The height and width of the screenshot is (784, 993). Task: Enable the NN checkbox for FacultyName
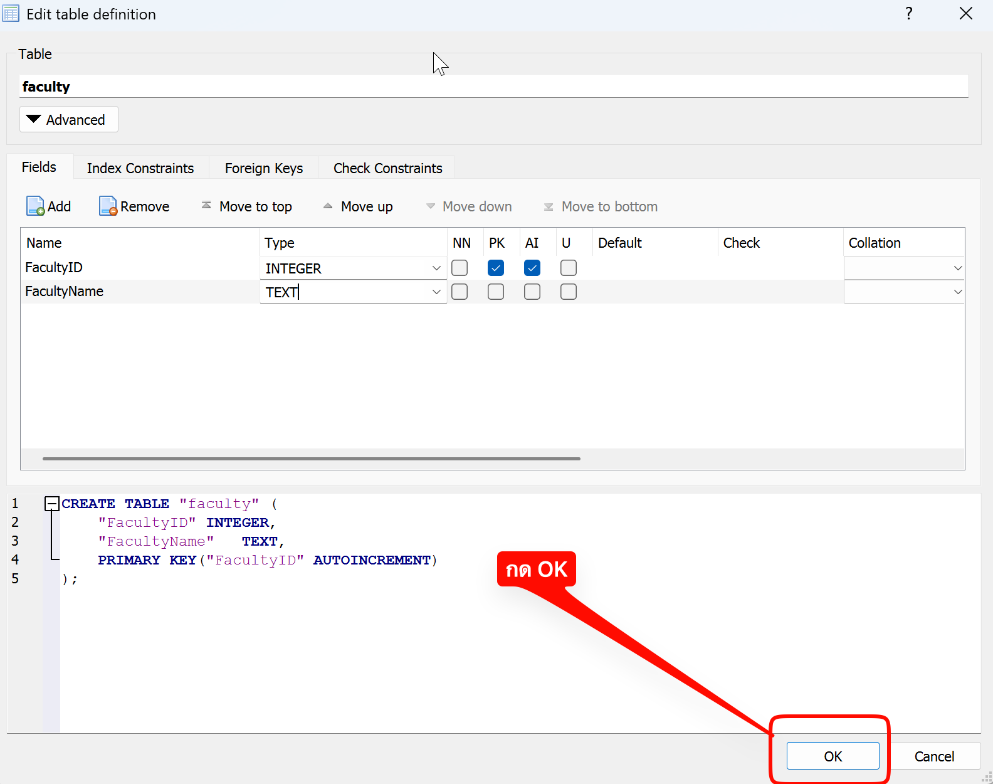click(460, 292)
